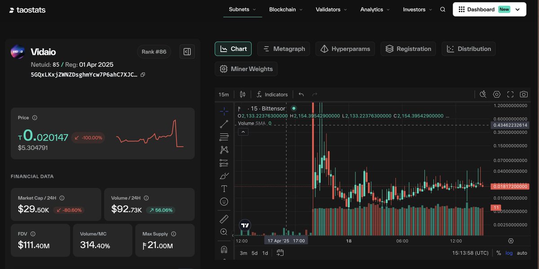This screenshot has width=539, height=269.
Task: Collapse the subnet info side panel
Action: tap(187, 52)
